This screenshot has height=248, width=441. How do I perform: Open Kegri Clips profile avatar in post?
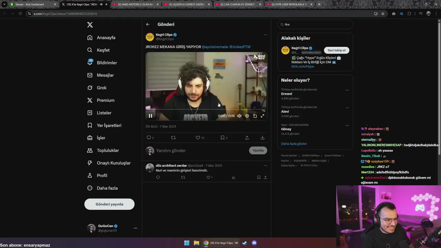[150, 37]
